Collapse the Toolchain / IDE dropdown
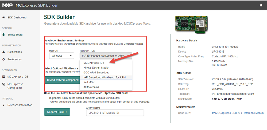 click(106, 56)
